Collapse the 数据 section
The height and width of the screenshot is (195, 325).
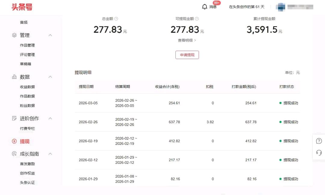pos(50,77)
